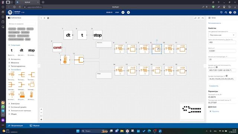Edit the initial temperature field 20
Viewport: 238px width, 134px height.
[x=222, y=60]
